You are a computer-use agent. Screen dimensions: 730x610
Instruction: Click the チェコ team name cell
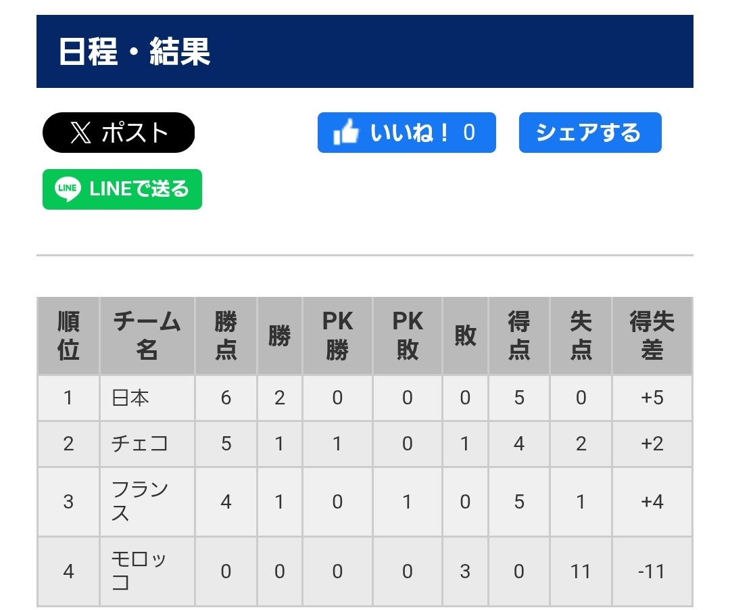point(147,444)
